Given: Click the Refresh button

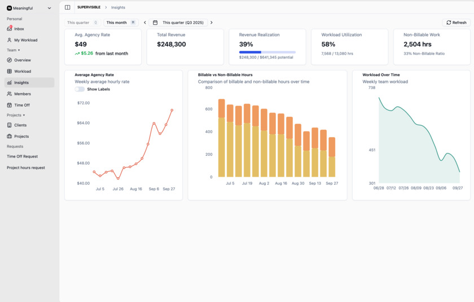Looking at the screenshot, I should (x=456, y=23).
